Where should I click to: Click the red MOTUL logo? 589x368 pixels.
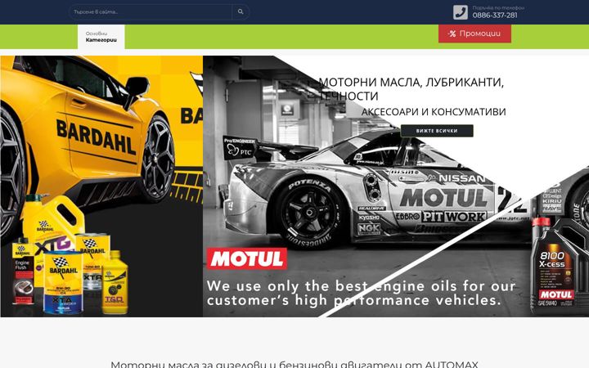(247, 258)
